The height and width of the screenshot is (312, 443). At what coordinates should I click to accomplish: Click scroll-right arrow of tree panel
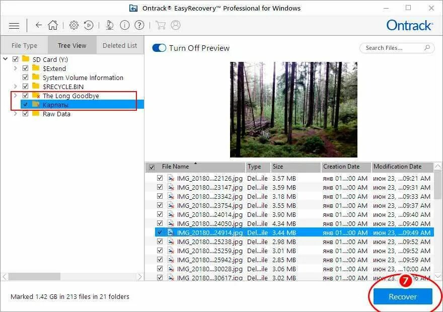pyautogui.click(x=139, y=277)
